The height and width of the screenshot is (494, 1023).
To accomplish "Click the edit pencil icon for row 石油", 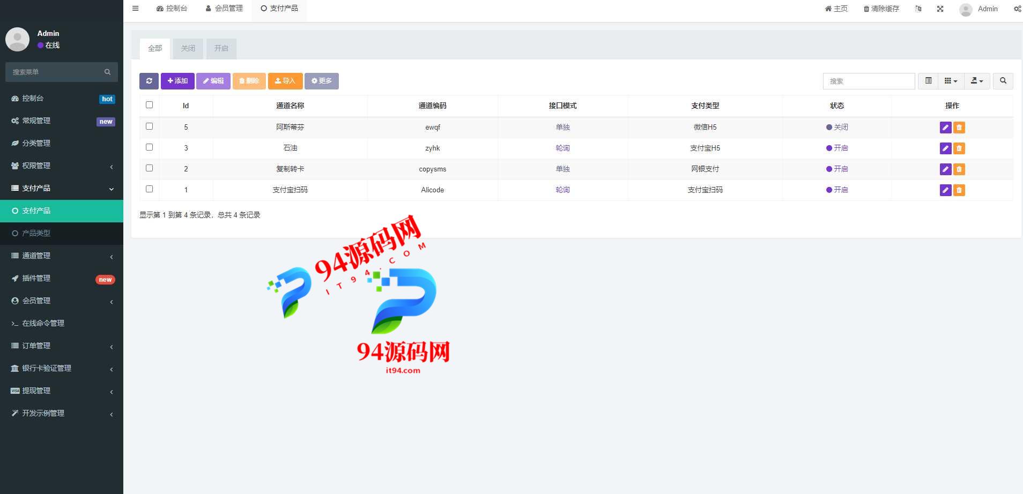I will click(945, 148).
